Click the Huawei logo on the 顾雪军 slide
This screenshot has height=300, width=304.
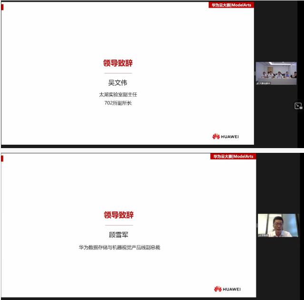(x=227, y=289)
